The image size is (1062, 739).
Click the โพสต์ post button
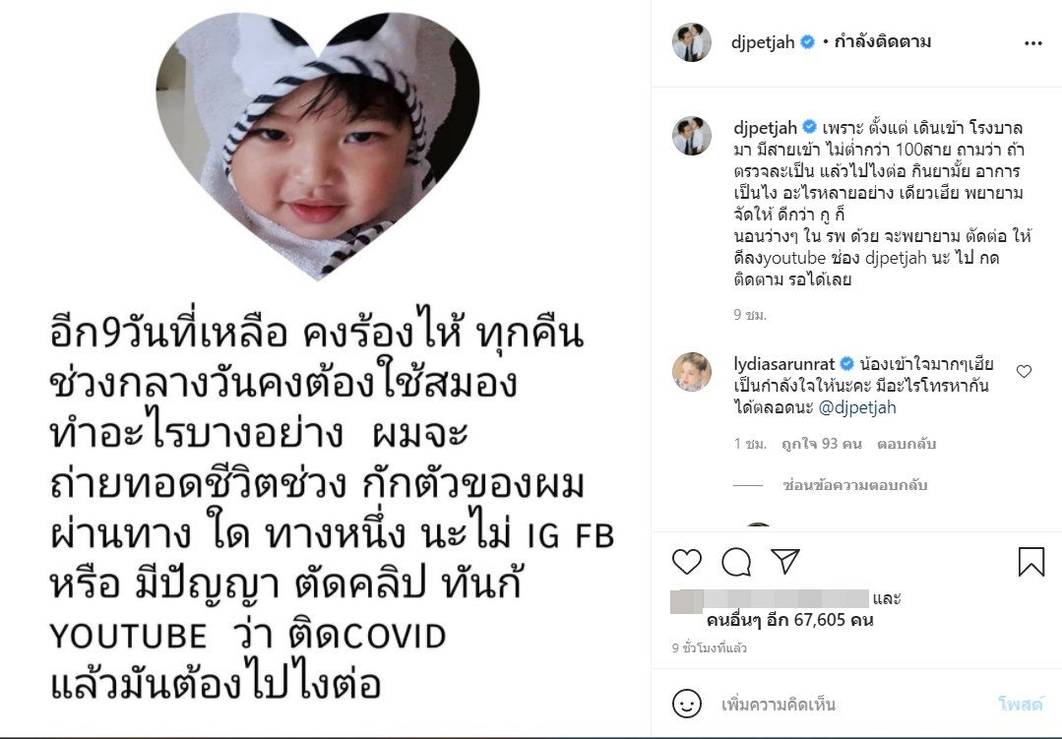[x=1020, y=705]
